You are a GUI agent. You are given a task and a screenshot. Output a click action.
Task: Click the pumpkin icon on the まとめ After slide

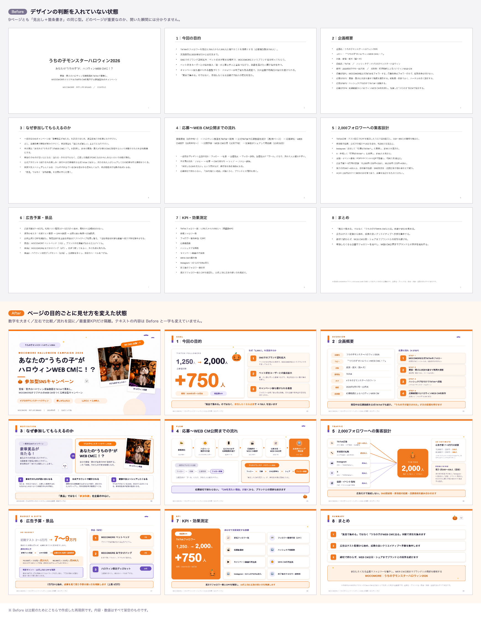point(455,518)
